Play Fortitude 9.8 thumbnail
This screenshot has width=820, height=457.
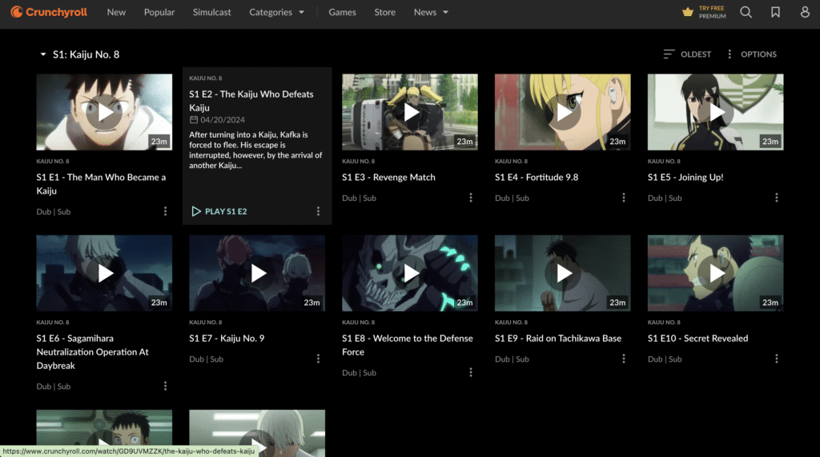pyautogui.click(x=562, y=112)
